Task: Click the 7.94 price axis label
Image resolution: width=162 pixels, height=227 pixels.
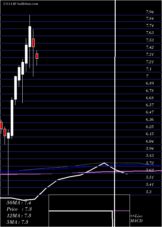Action: [150, 12]
